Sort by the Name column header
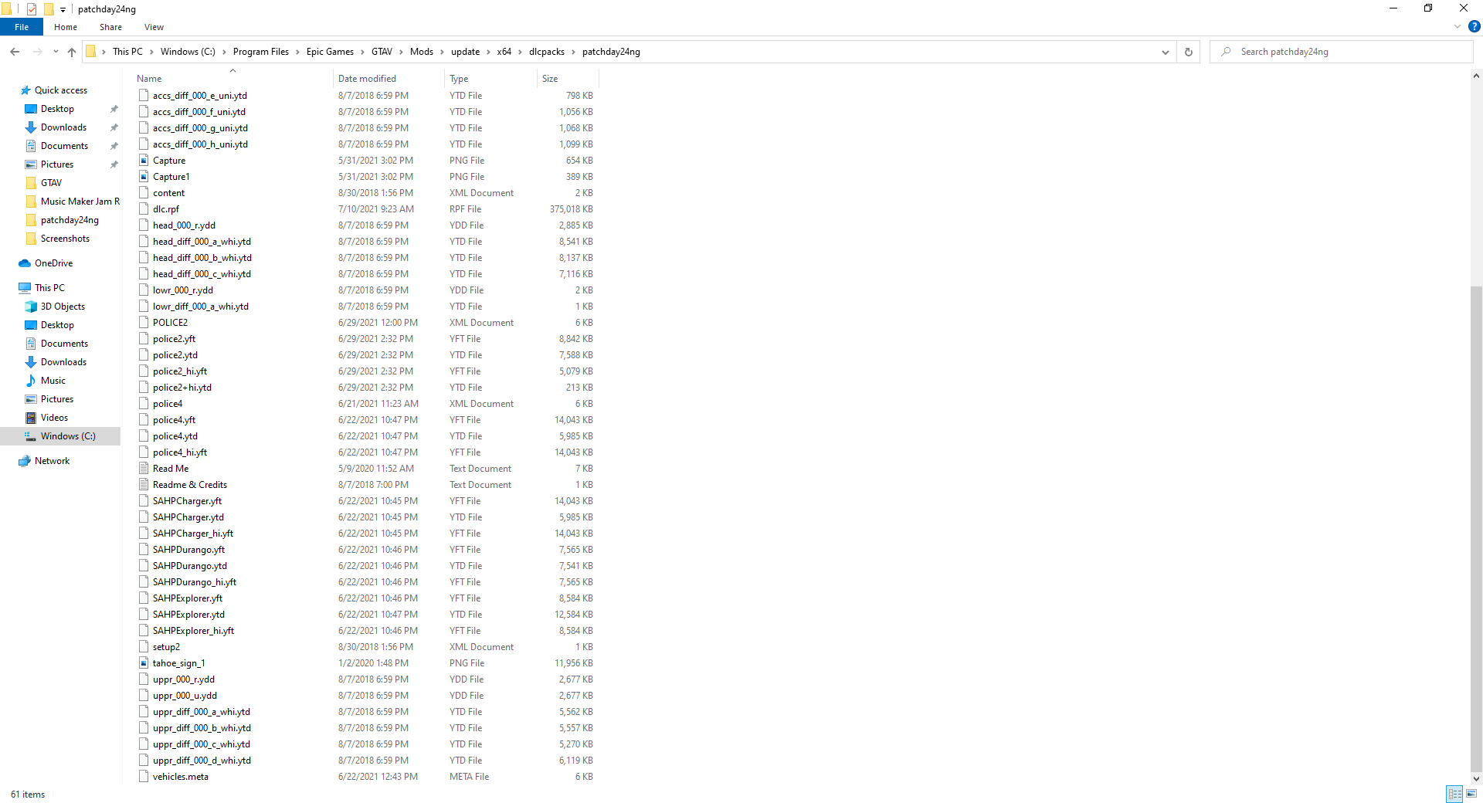 (232, 79)
